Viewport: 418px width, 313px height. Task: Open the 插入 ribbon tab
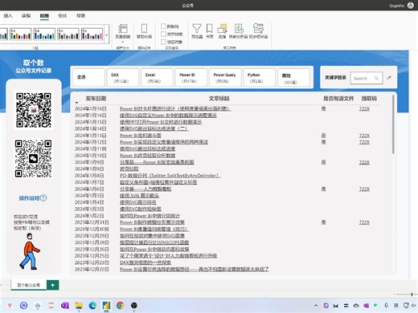tap(8, 16)
